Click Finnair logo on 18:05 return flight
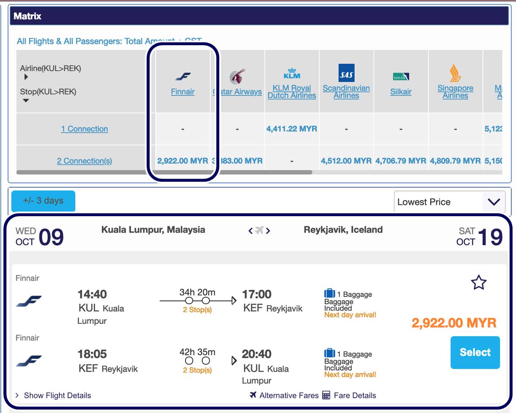Viewport: 516px width, 413px height. click(29, 361)
